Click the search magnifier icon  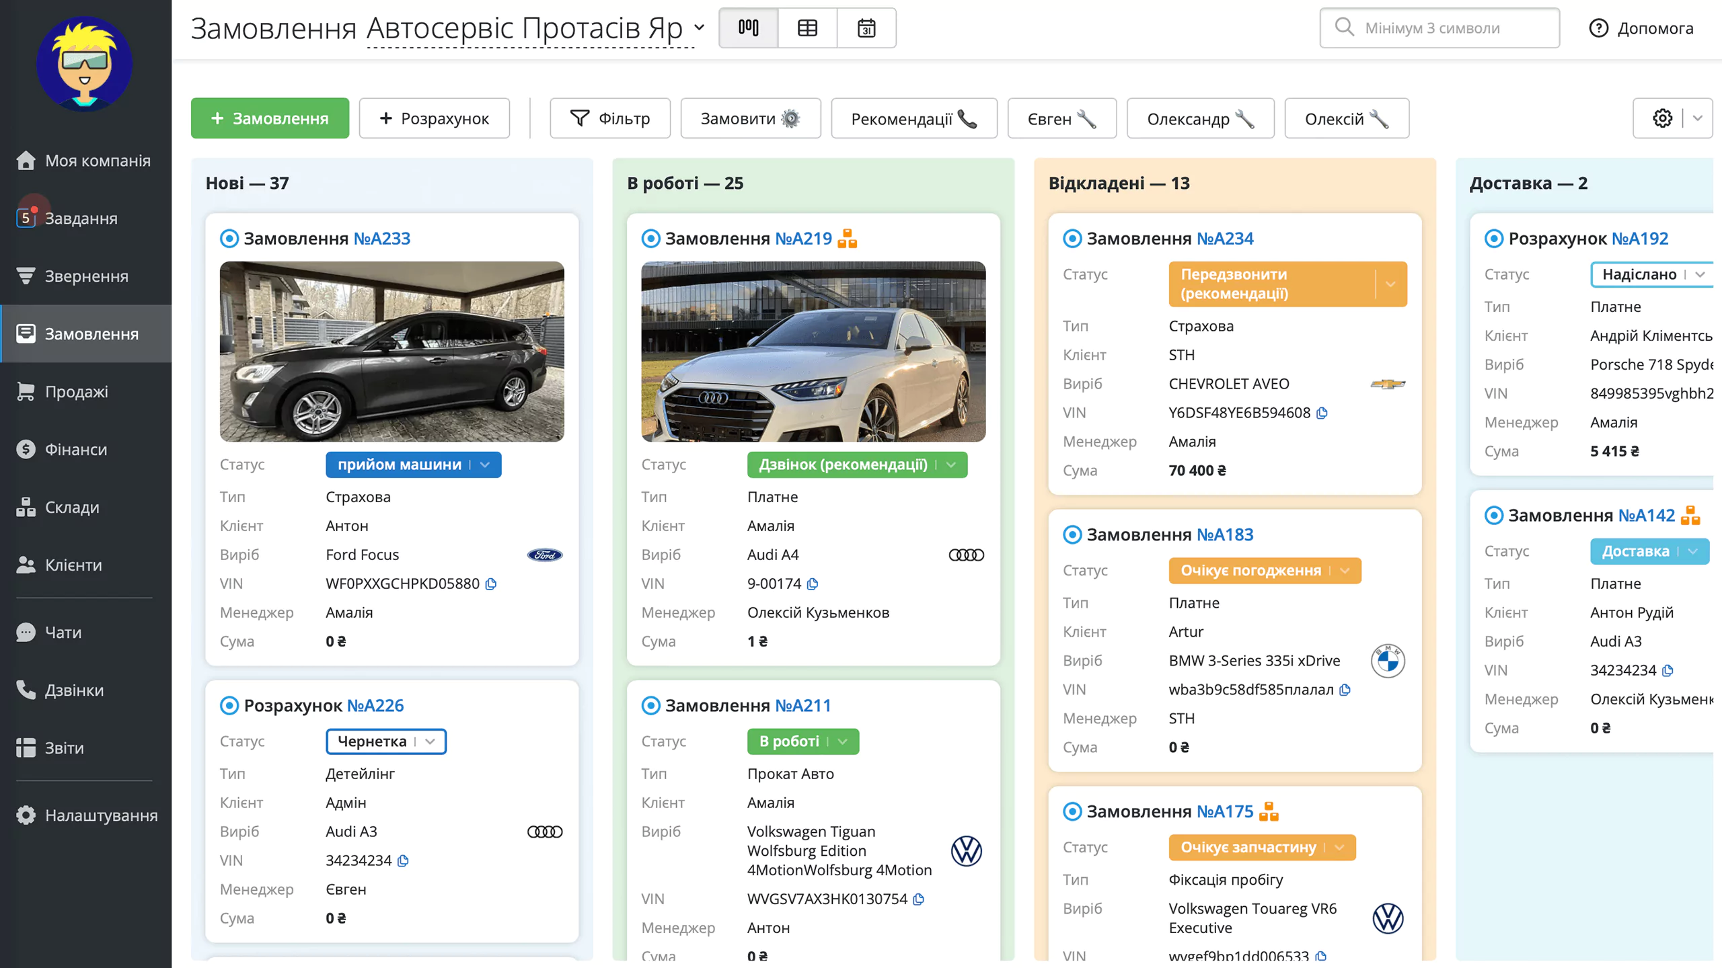click(1344, 28)
